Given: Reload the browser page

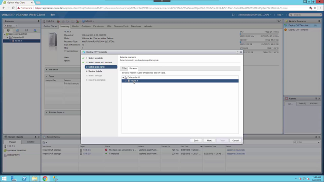Looking at the screenshot, I should [13, 8].
